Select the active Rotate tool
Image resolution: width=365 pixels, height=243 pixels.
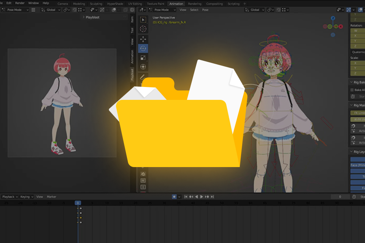coord(143,48)
